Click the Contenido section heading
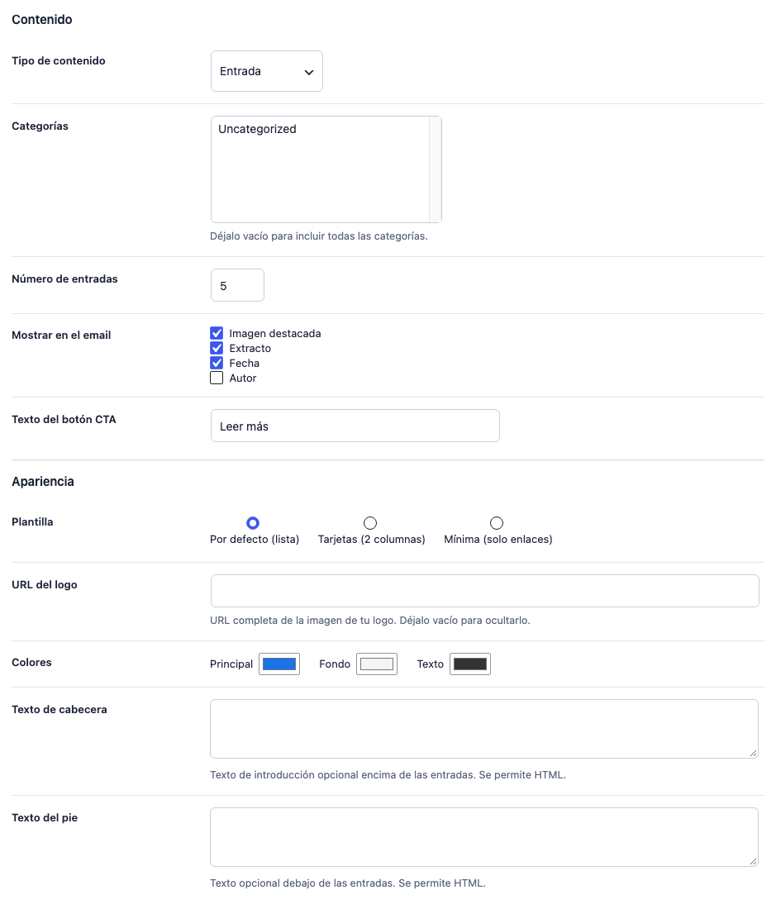The image size is (776, 909). coord(42,20)
